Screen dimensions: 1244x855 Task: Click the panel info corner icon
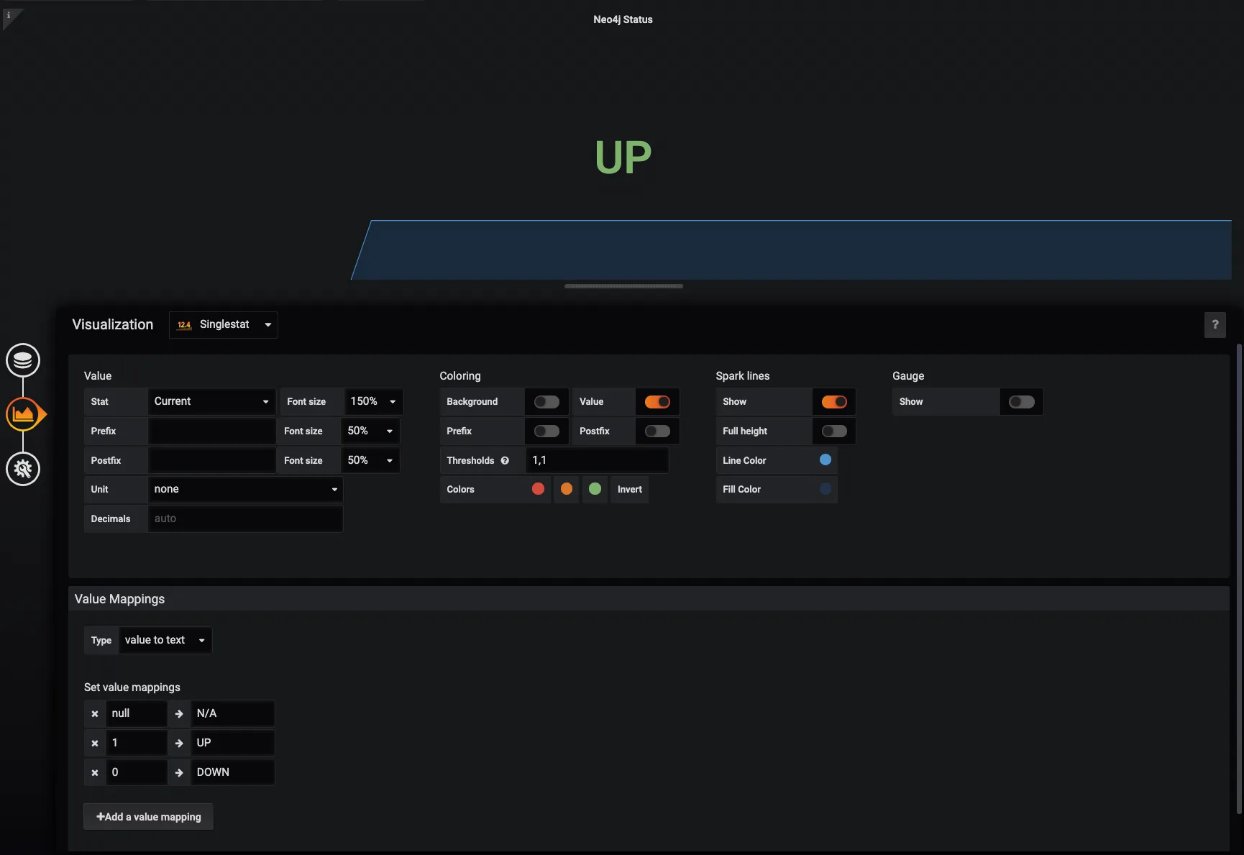click(x=9, y=16)
